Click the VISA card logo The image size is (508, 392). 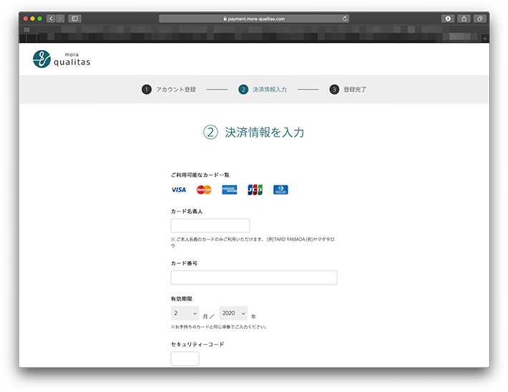(x=178, y=190)
